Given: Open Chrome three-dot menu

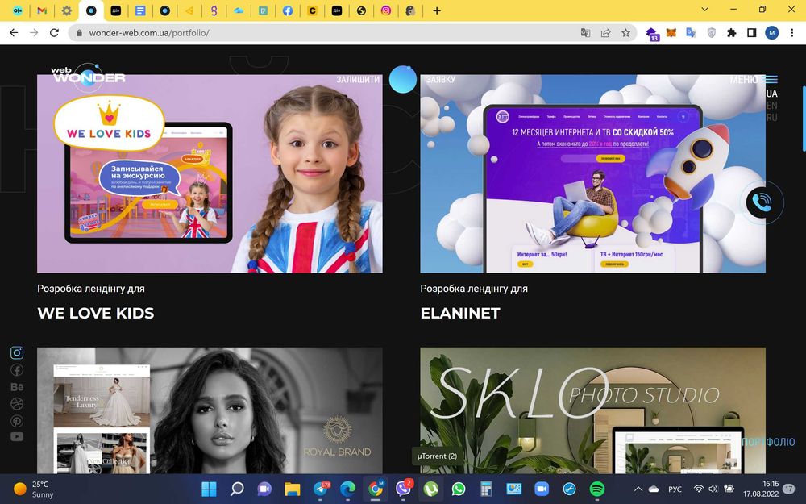Looking at the screenshot, I should [791, 33].
